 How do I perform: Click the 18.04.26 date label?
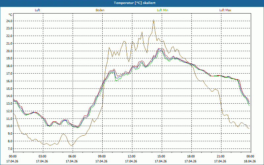pos(250,161)
